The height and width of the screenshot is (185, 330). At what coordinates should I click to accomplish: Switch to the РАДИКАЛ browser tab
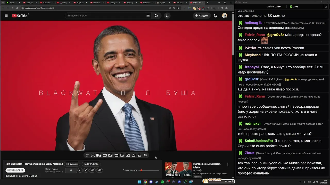[80, 3]
